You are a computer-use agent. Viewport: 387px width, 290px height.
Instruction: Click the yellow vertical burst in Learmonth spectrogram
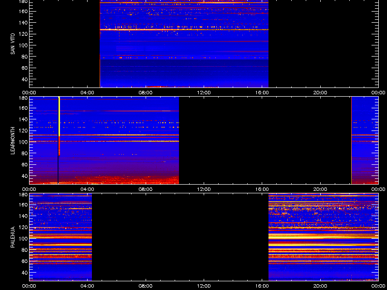click(59, 116)
